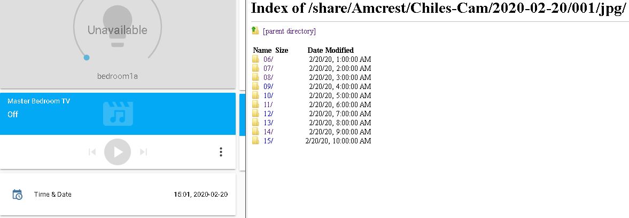Sort listing by Name column header
629x218 pixels.
pos(262,51)
